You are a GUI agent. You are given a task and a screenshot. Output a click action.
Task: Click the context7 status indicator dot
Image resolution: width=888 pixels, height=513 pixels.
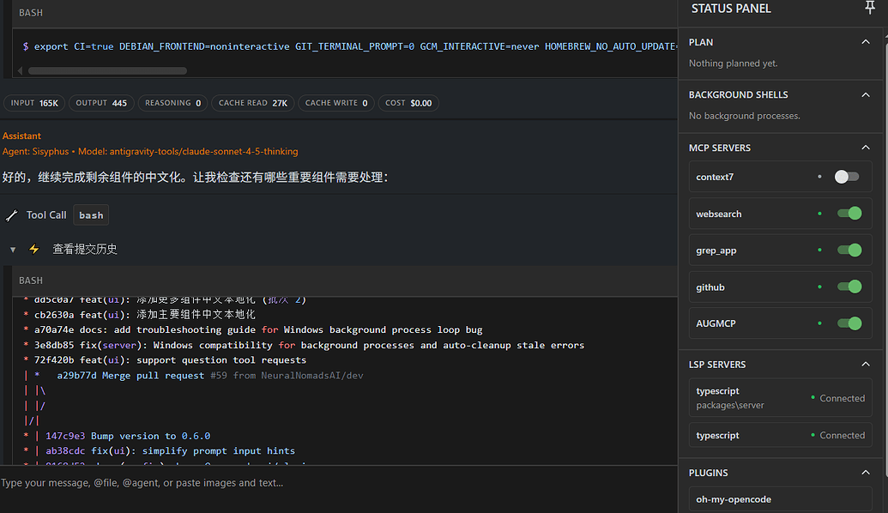[x=819, y=177]
